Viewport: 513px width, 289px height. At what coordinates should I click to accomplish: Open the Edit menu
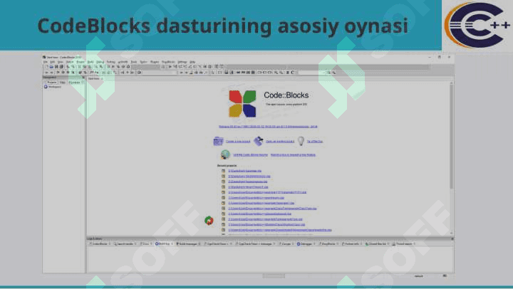52,61
